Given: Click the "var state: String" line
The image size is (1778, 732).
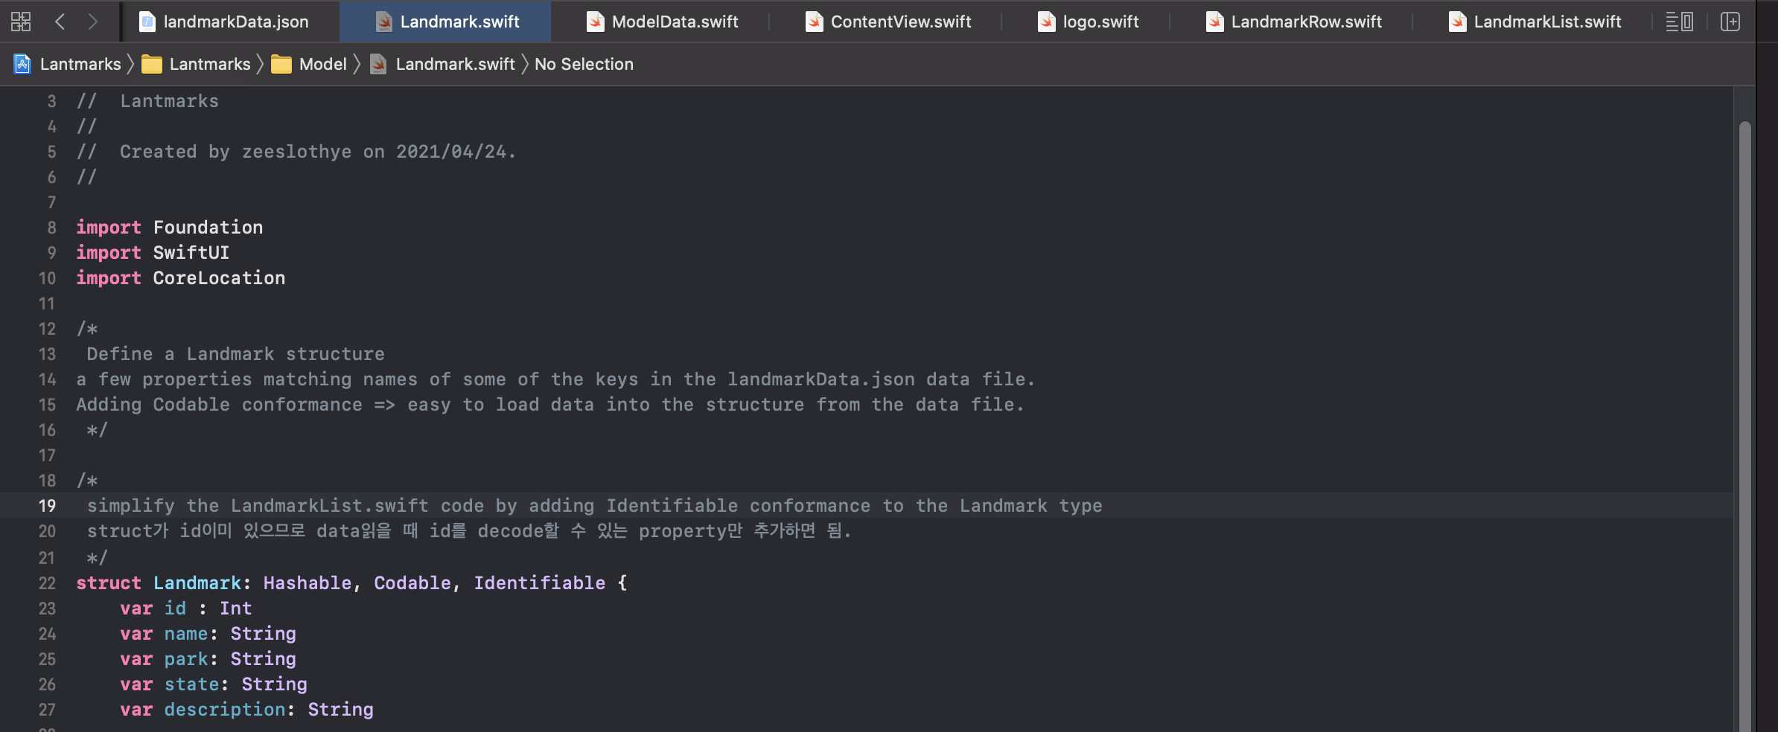Looking at the screenshot, I should [x=214, y=684].
